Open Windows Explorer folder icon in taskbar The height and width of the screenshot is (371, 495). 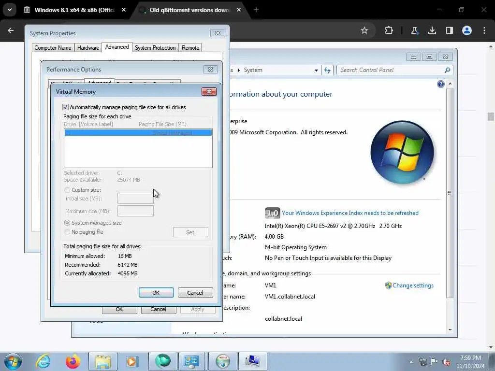(x=103, y=361)
